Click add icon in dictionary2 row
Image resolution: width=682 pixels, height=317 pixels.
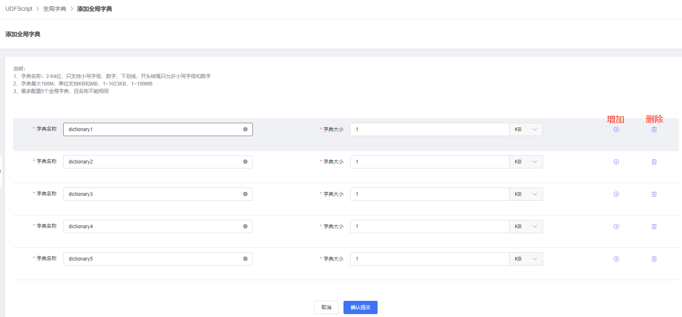click(616, 162)
